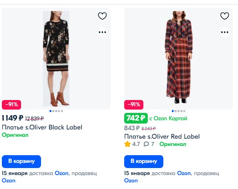Viewport: 238px width, 189px height.
Task: Click the yellow rating star icon
Action: 127,144
